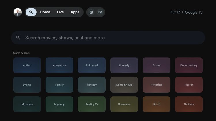Select the Romance genre tile
216x121 pixels.
[124, 104]
